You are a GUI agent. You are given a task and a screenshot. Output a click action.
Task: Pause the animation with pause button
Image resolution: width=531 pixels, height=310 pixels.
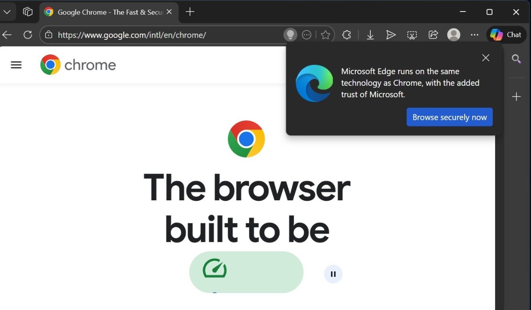tap(333, 274)
